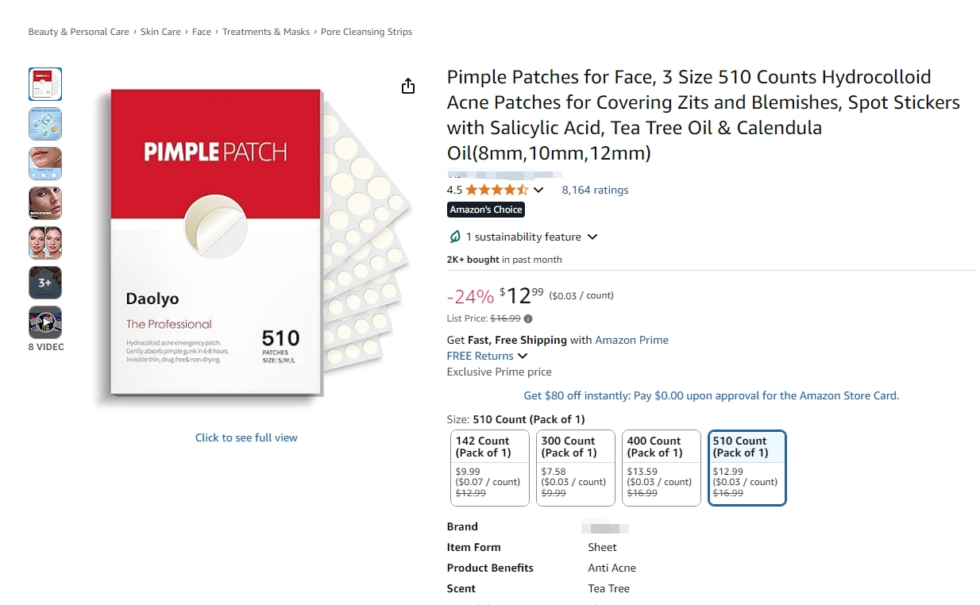980x605 pixels.
Task: Open the '3+' more images thumbnail
Action: 45,283
